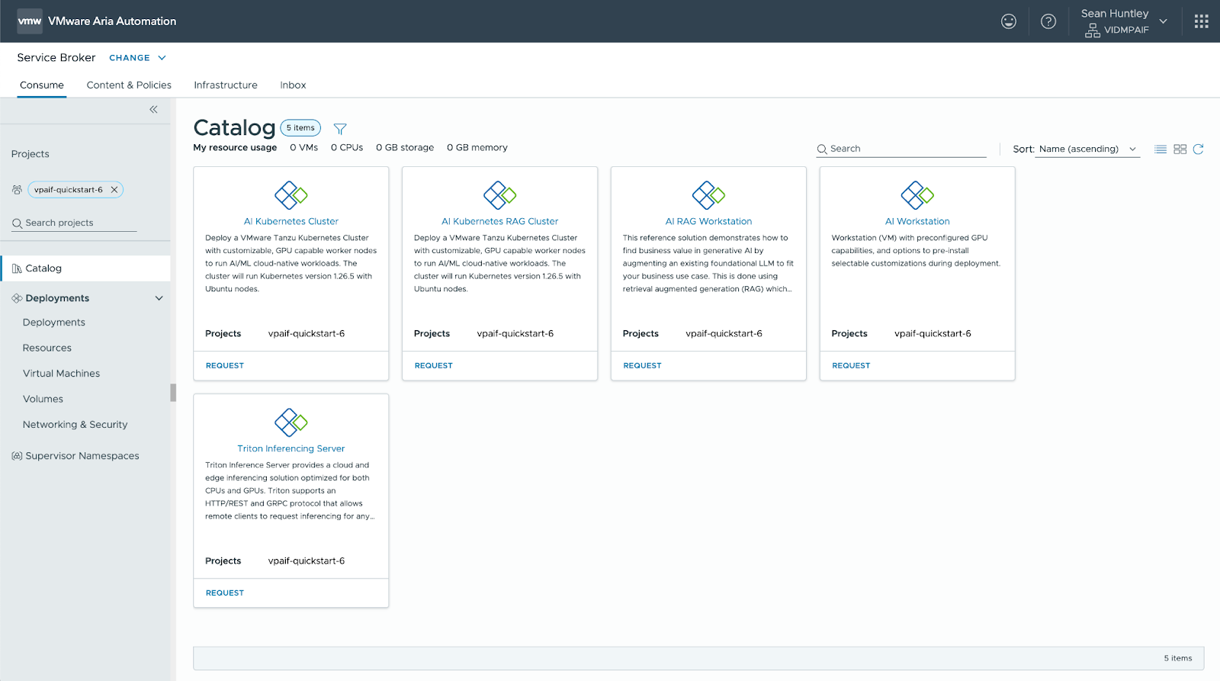Open the Service Broker CHANGE dropdown
Image resolution: width=1220 pixels, height=681 pixels.
point(137,58)
